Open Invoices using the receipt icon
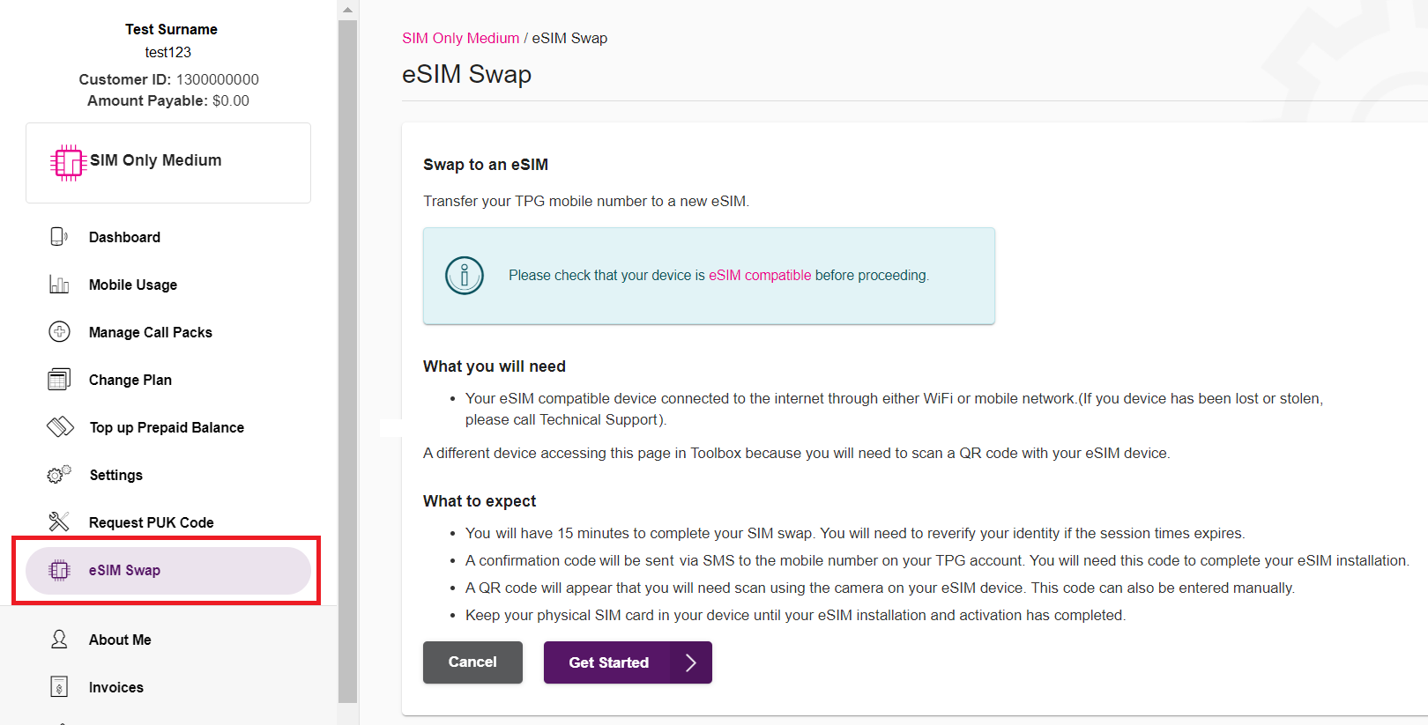This screenshot has height=725, width=1428. pyautogui.click(x=58, y=686)
